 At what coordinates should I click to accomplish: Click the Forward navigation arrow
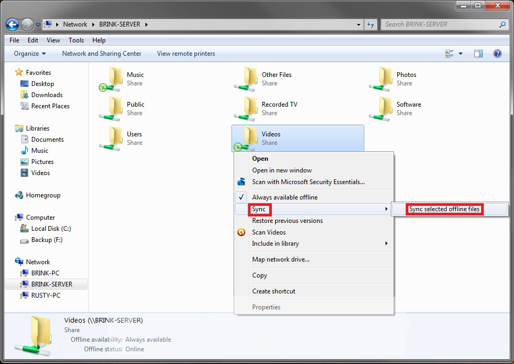coord(27,24)
